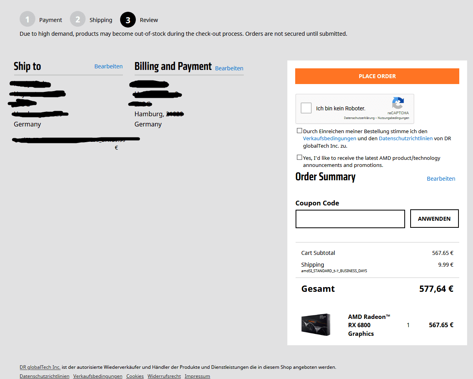The image size is (473, 379).
Task: Open Verkaufsbedingungen link in consent text
Action: coord(330,138)
